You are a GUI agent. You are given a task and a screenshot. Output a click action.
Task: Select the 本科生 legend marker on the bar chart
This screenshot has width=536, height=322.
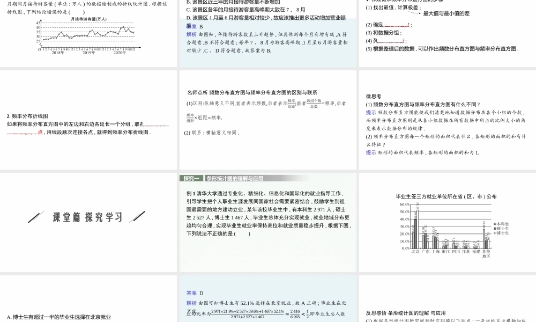pos(495,224)
